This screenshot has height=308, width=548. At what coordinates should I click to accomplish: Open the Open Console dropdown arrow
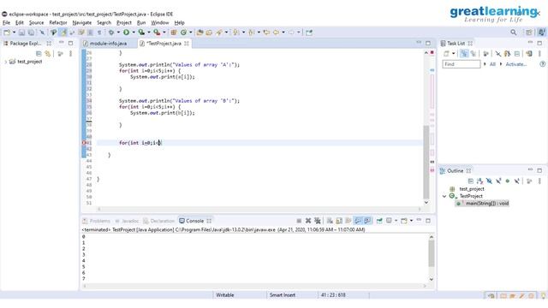pos(411,221)
